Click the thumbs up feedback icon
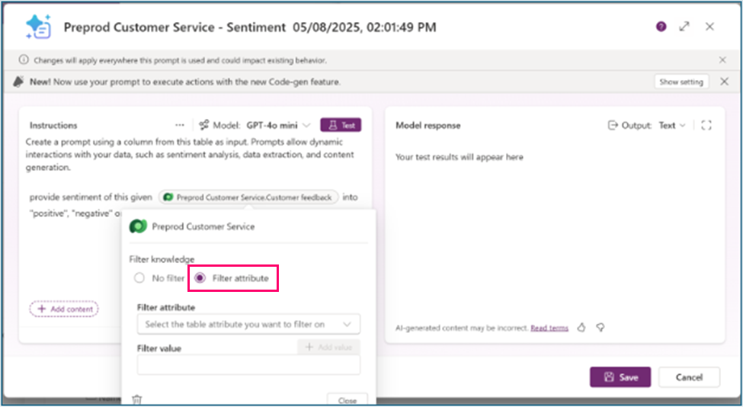Screen dimensions: 743x407 click(581, 328)
